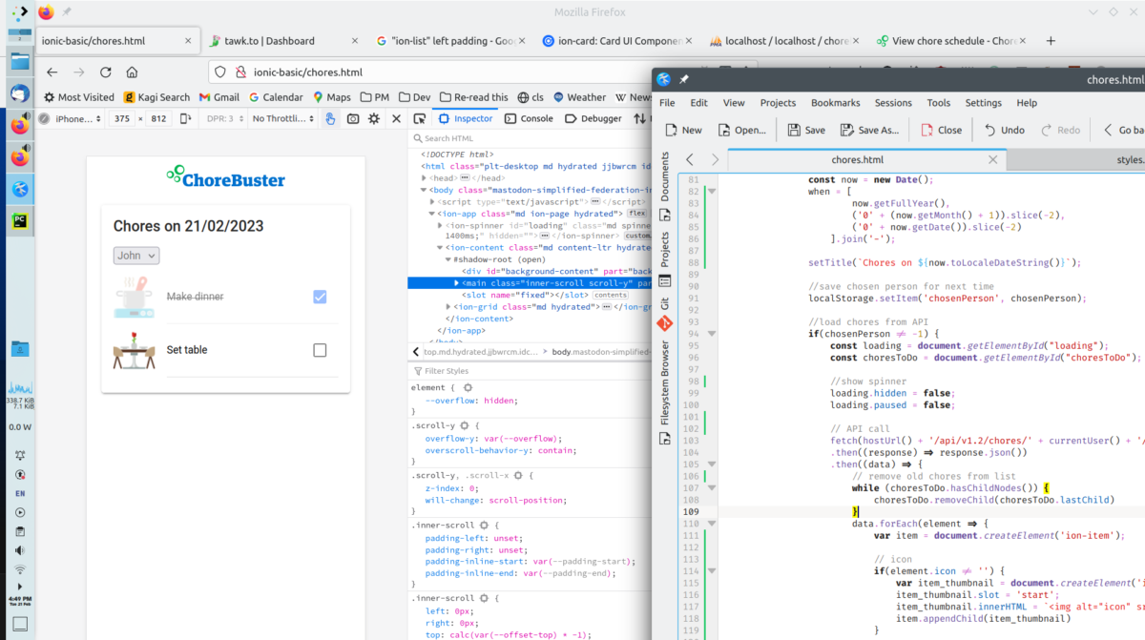Viewport: 1145px width, 640px height.
Task: Open the DPR dropdown
Action: pos(223,119)
